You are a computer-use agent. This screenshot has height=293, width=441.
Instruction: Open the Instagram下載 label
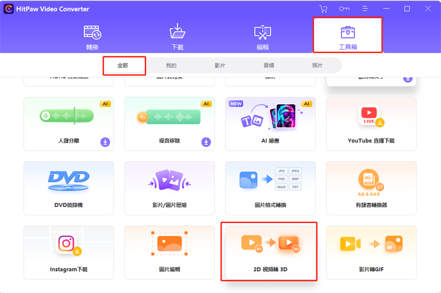[68, 269]
